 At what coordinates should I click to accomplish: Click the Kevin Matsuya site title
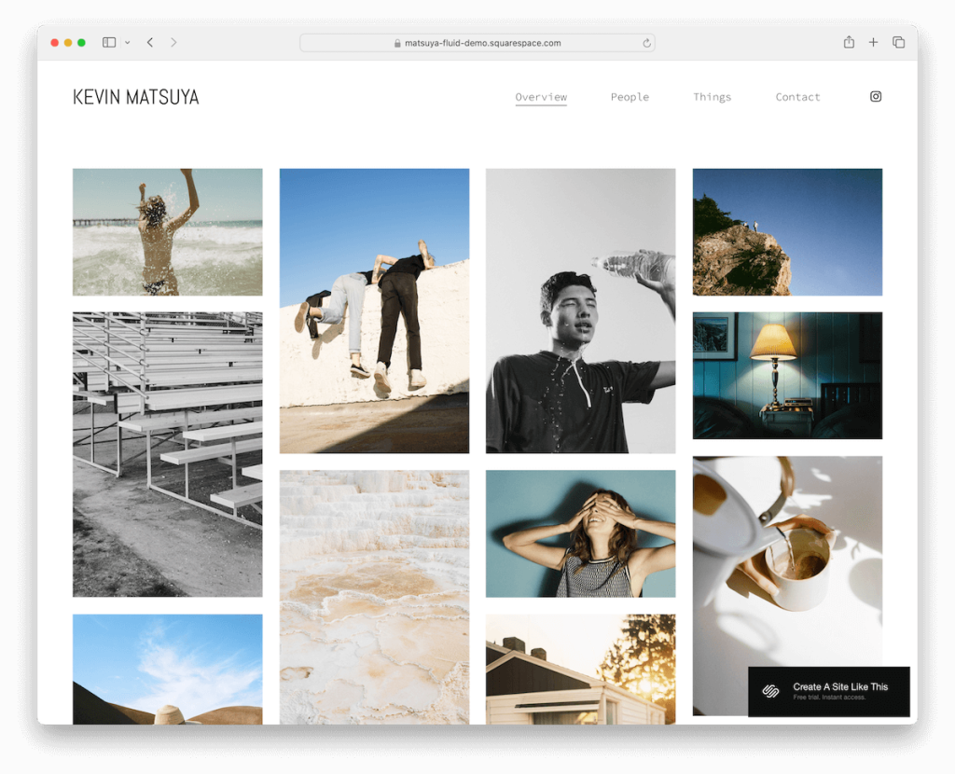pos(136,97)
